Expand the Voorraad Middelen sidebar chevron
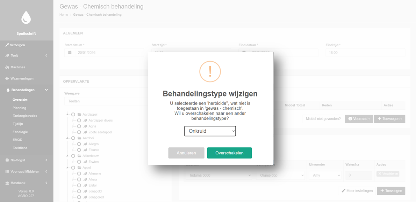The height and width of the screenshot is (202, 416). pos(46,172)
